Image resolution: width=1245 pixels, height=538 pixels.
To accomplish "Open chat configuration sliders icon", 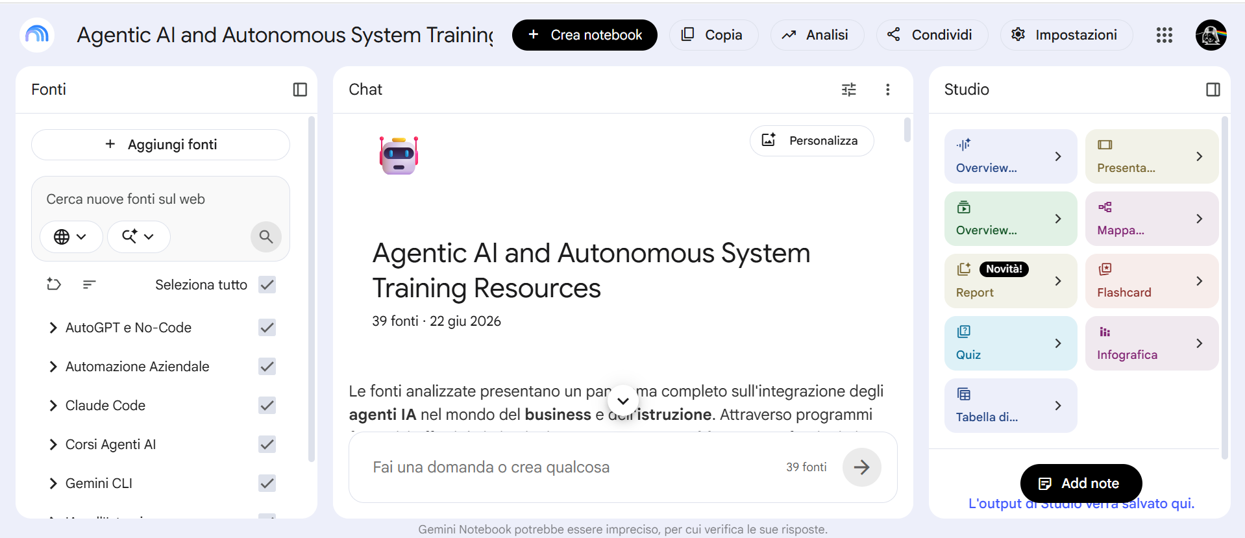I will point(849,90).
